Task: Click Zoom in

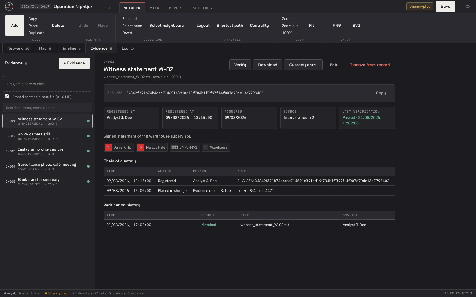Action: [289, 19]
